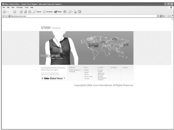The width and height of the screenshot is (174, 130).
Task: Click the Copyright 2004 iriver International text
Action: pyautogui.click(x=103, y=85)
